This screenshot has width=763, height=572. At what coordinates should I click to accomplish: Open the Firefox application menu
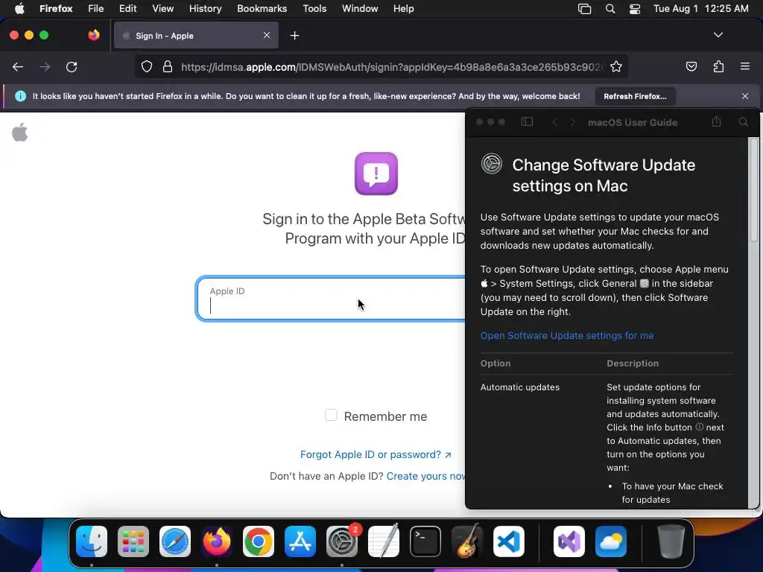click(x=56, y=9)
